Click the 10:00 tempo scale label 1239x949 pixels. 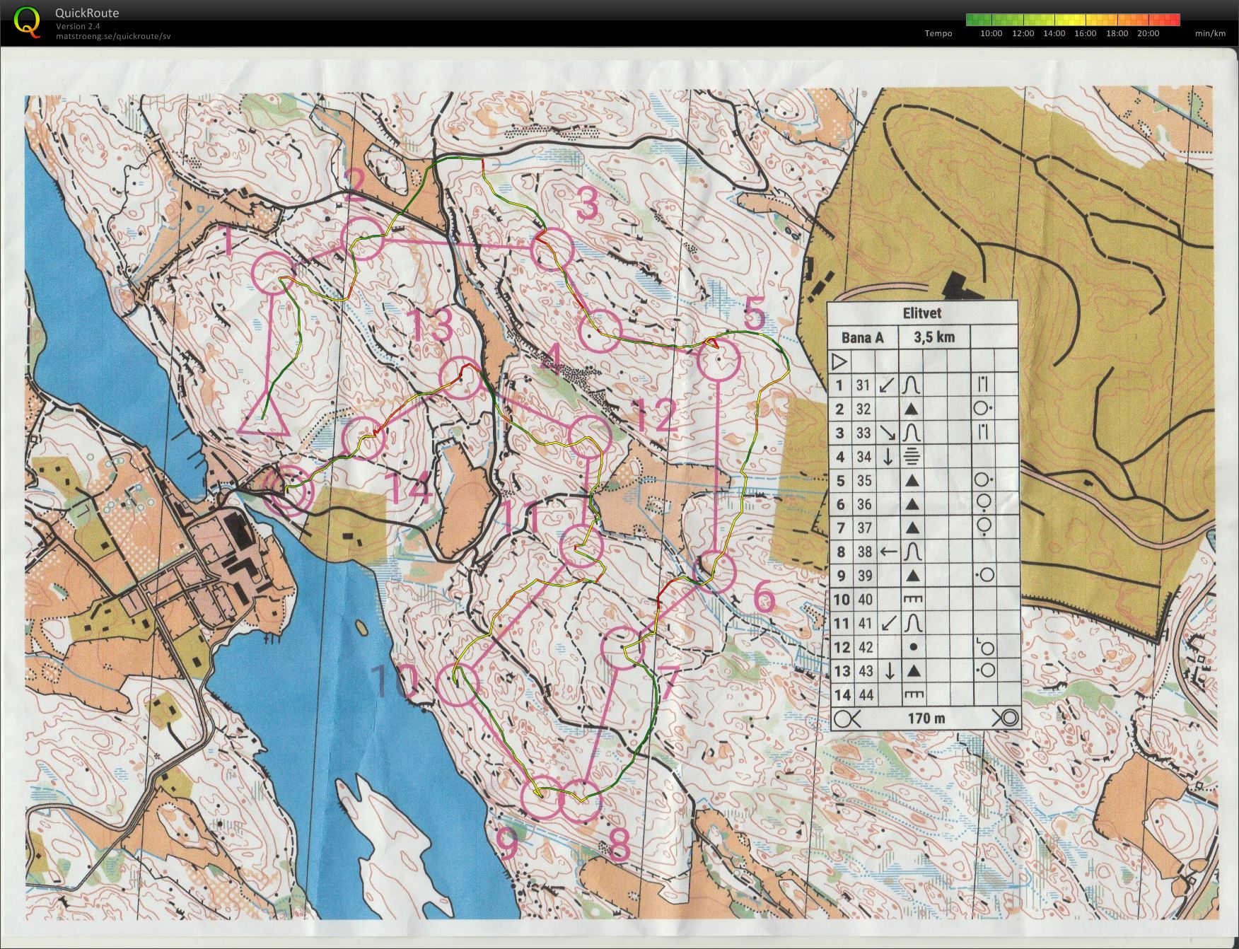991,33
